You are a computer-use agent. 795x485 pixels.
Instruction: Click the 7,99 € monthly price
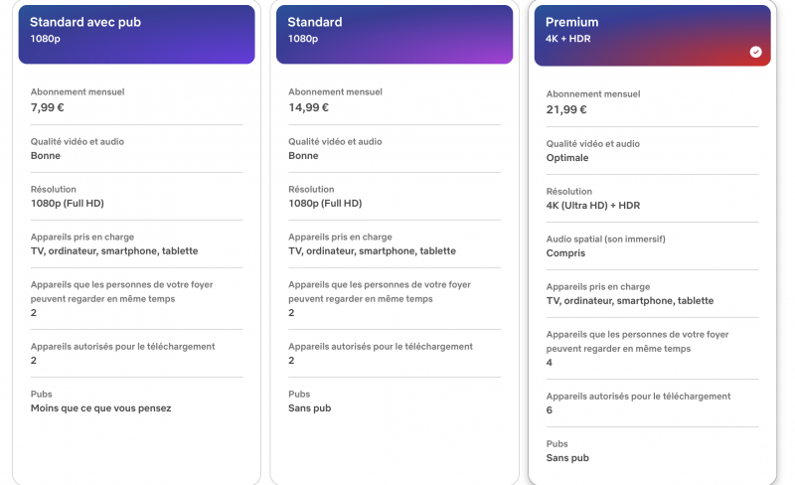click(x=50, y=107)
